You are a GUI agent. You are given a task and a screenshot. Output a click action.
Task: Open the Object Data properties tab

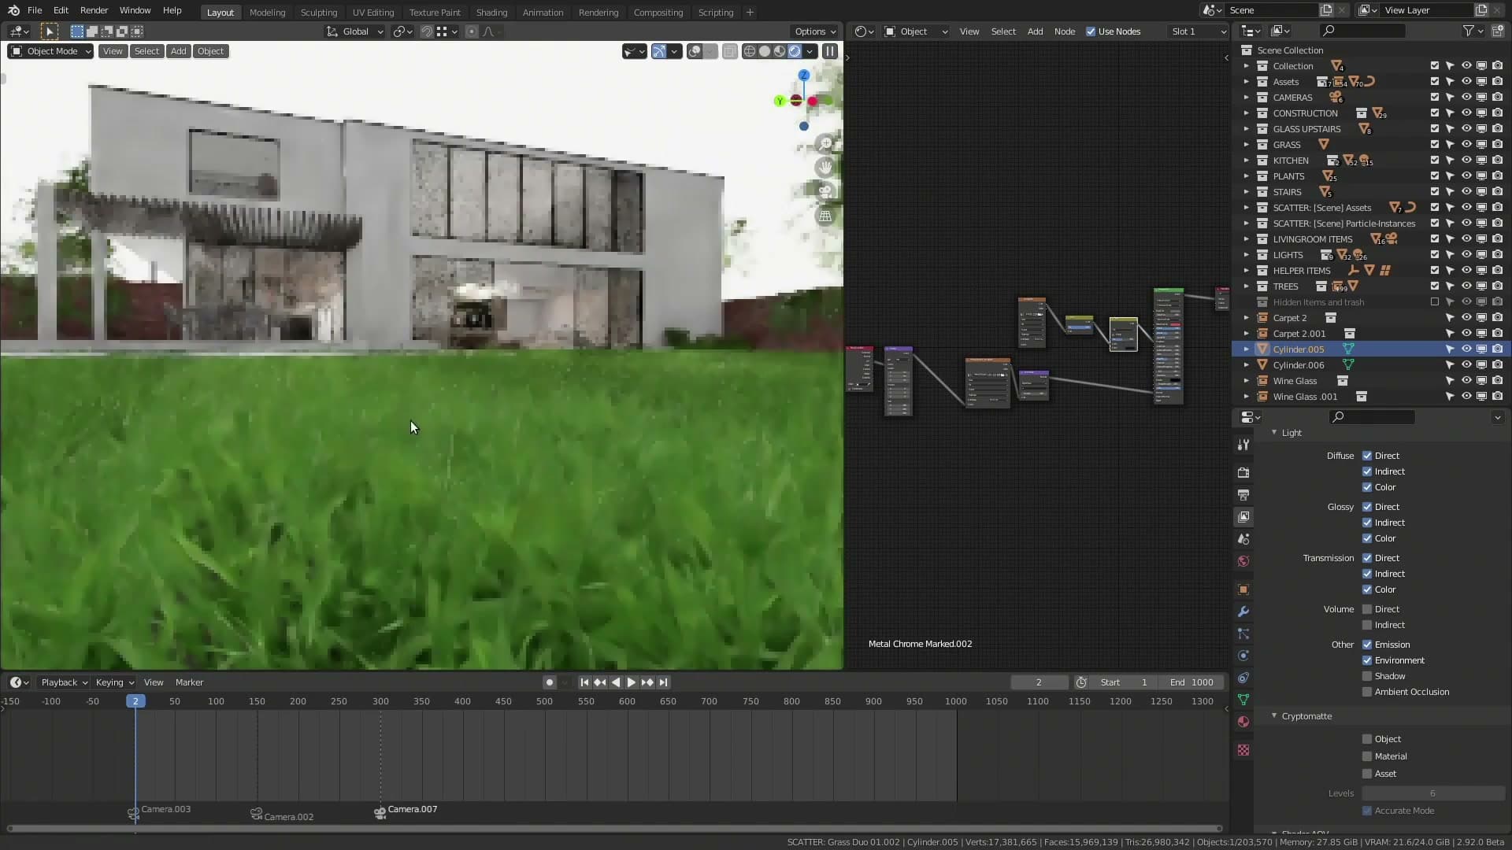(1243, 700)
